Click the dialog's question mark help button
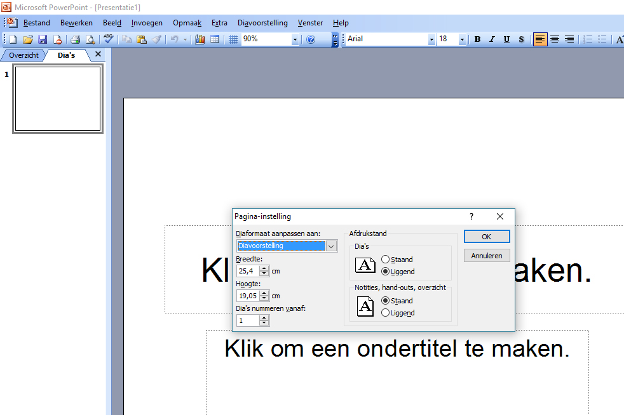Image resolution: width=624 pixels, height=415 pixels. click(x=471, y=216)
